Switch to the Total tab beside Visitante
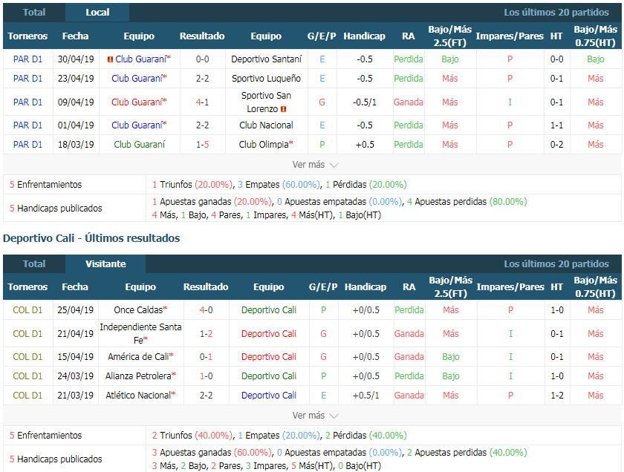Image resolution: width=624 pixels, height=472 pixels. [34, 263]
